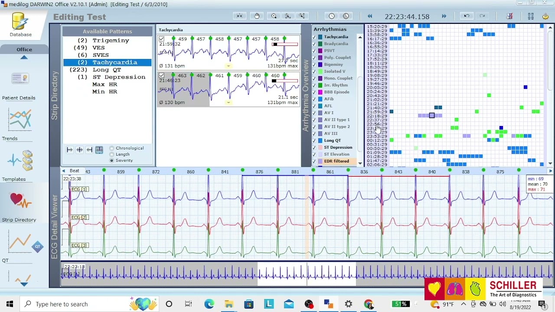Redo the last edit

click(x=482, y=16)
